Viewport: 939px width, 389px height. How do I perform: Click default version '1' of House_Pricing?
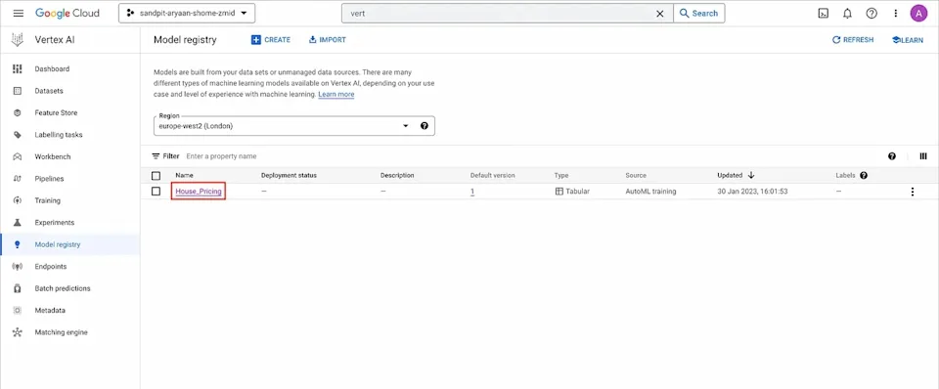[x=471, y=192]
